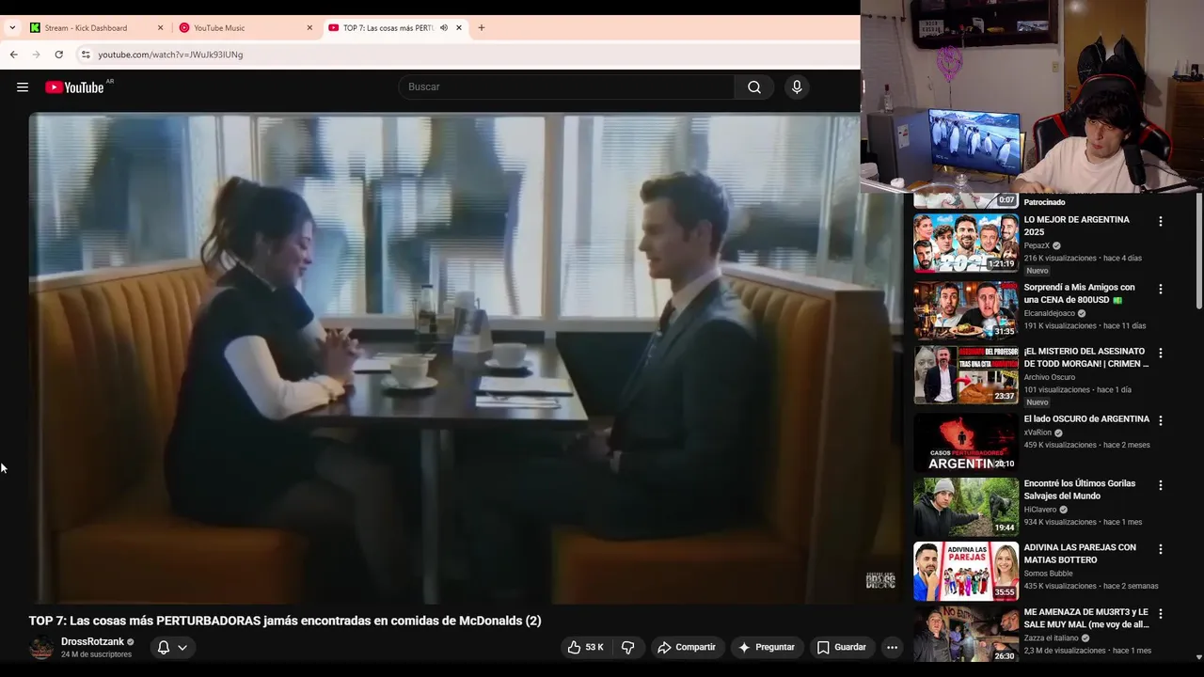Open xVaRion channel name
This screenshot has height=677, width=1204.
(x=1038, y=433)
